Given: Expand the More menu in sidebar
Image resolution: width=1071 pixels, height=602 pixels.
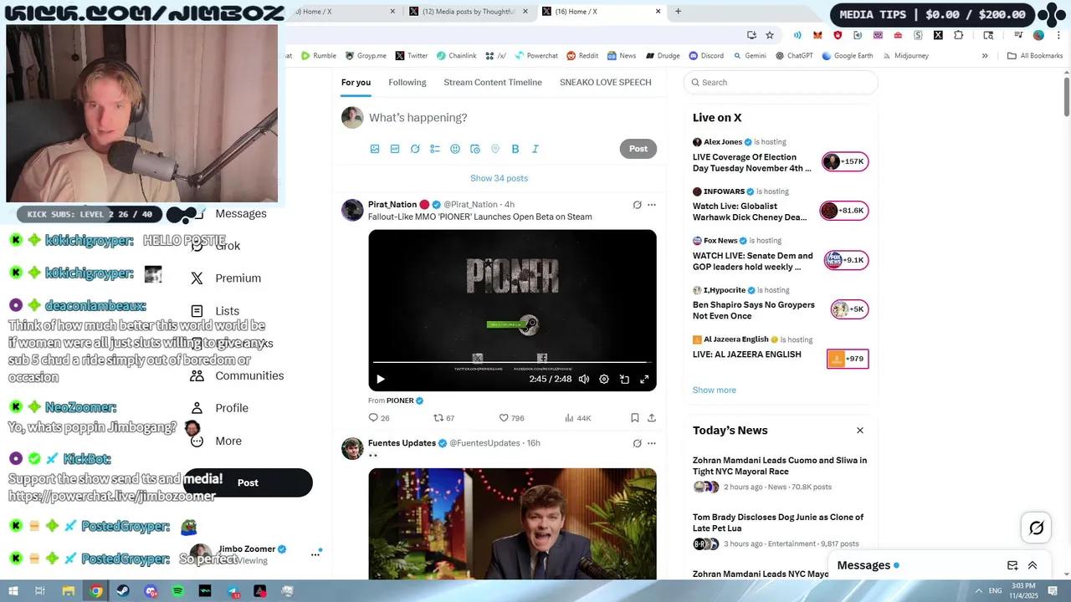Looking at the screenshot, I should pos(216,441).
